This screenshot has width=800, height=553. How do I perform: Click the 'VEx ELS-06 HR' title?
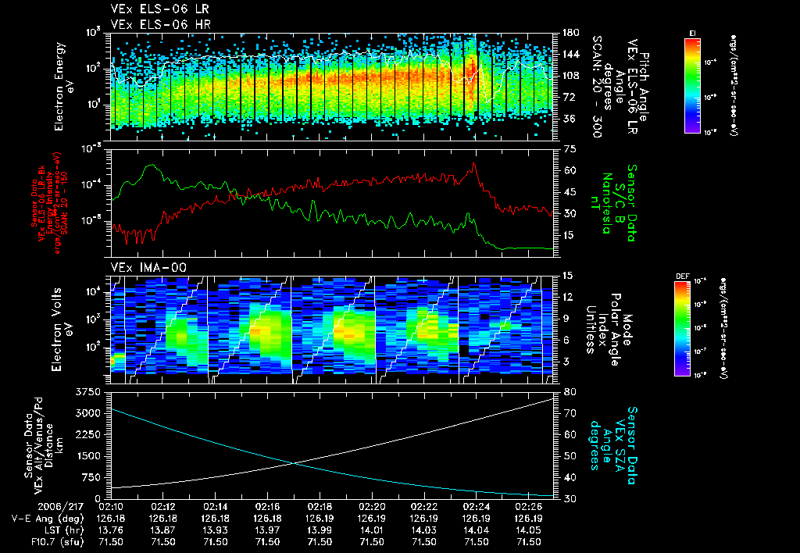click(161, 24)
